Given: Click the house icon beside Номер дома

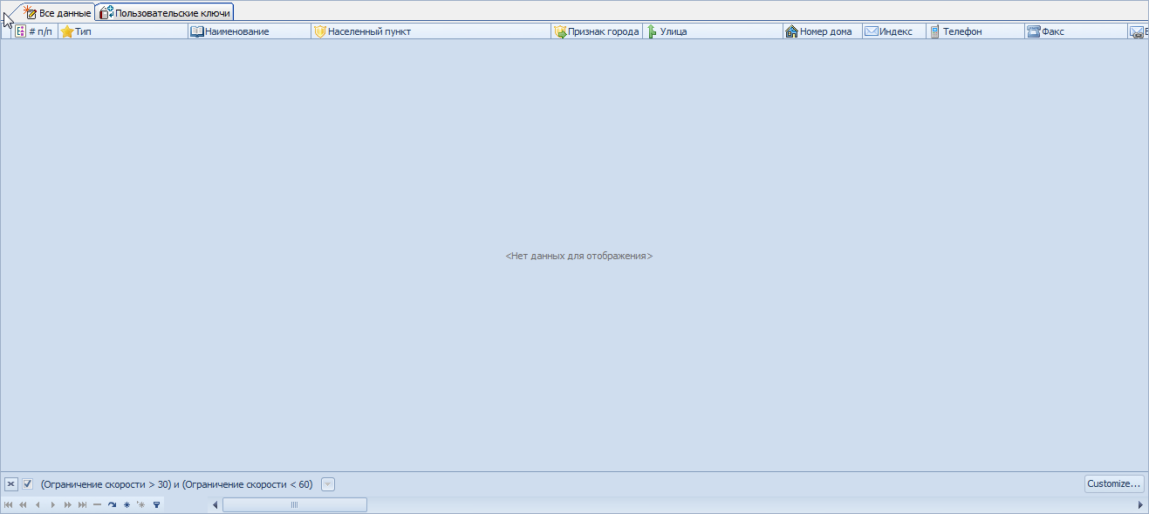Looking at the screenshot, I should click(791, 31).
